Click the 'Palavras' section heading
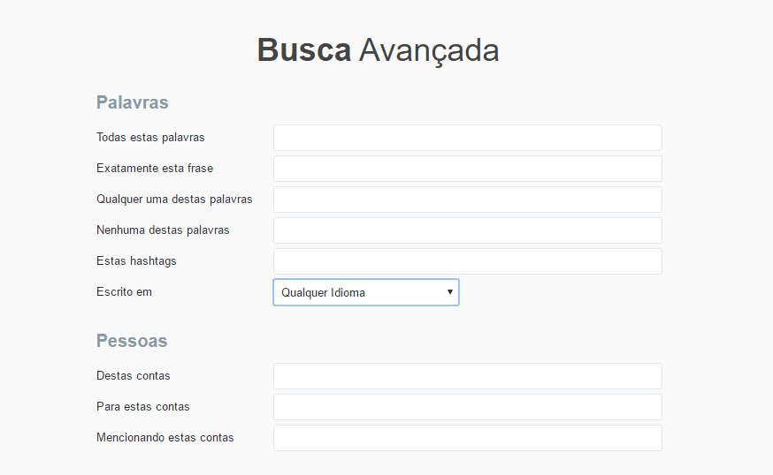 (132, 102)
